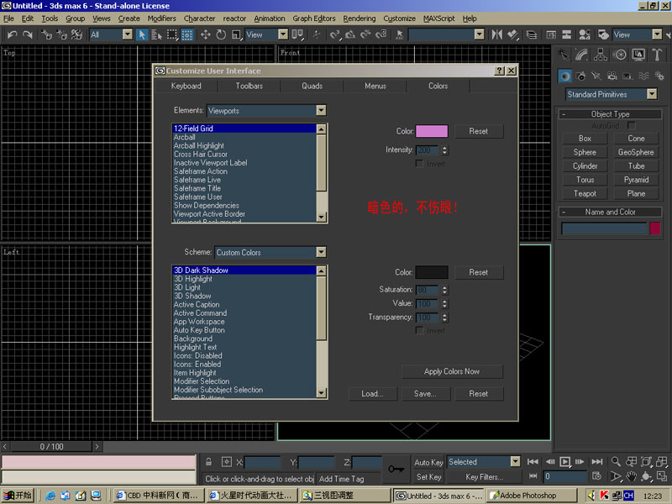
Task: Collapse the Object Type rollout
Action: tap(611, 114)
